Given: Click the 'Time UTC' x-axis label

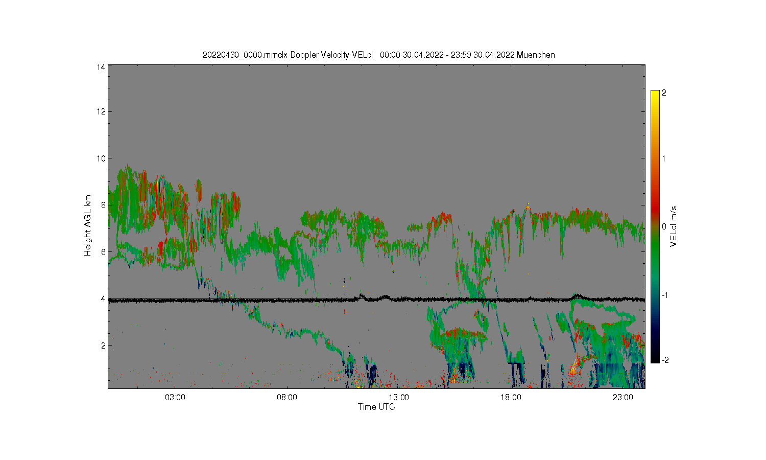Looking at the screenshot, I should tap(376, 407).
